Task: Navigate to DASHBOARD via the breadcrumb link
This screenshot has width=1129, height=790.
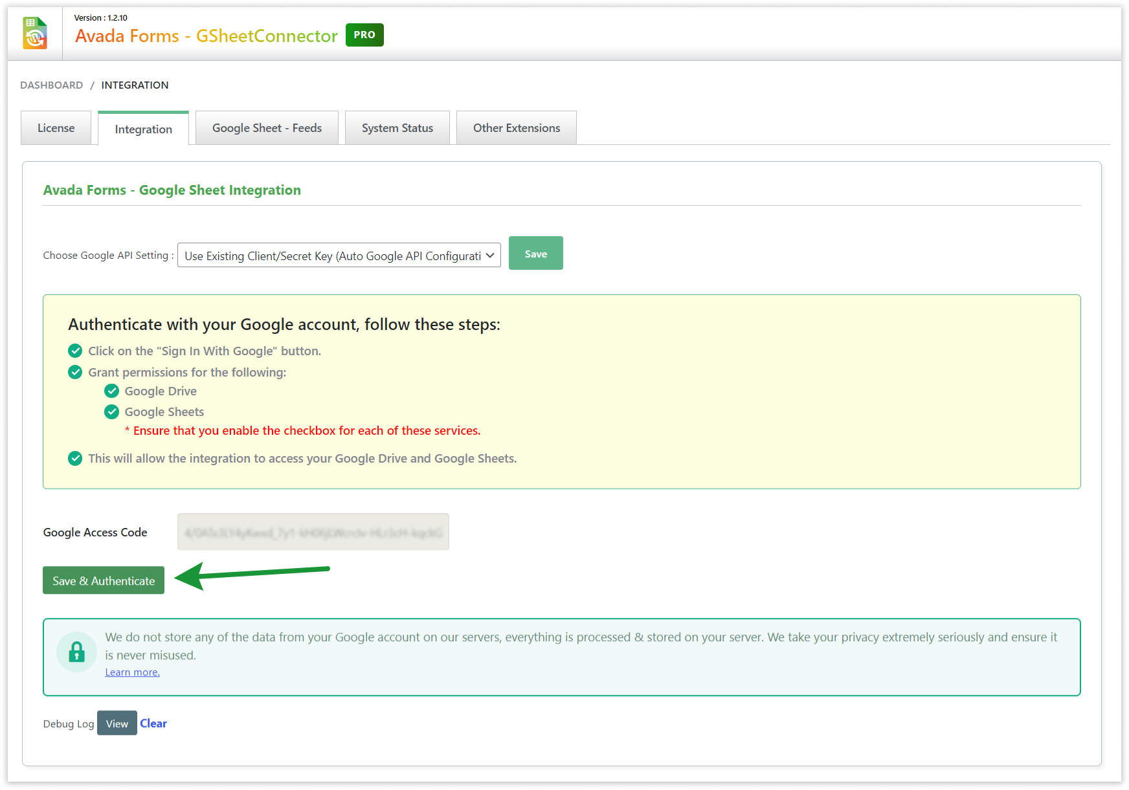Action: 51,85
